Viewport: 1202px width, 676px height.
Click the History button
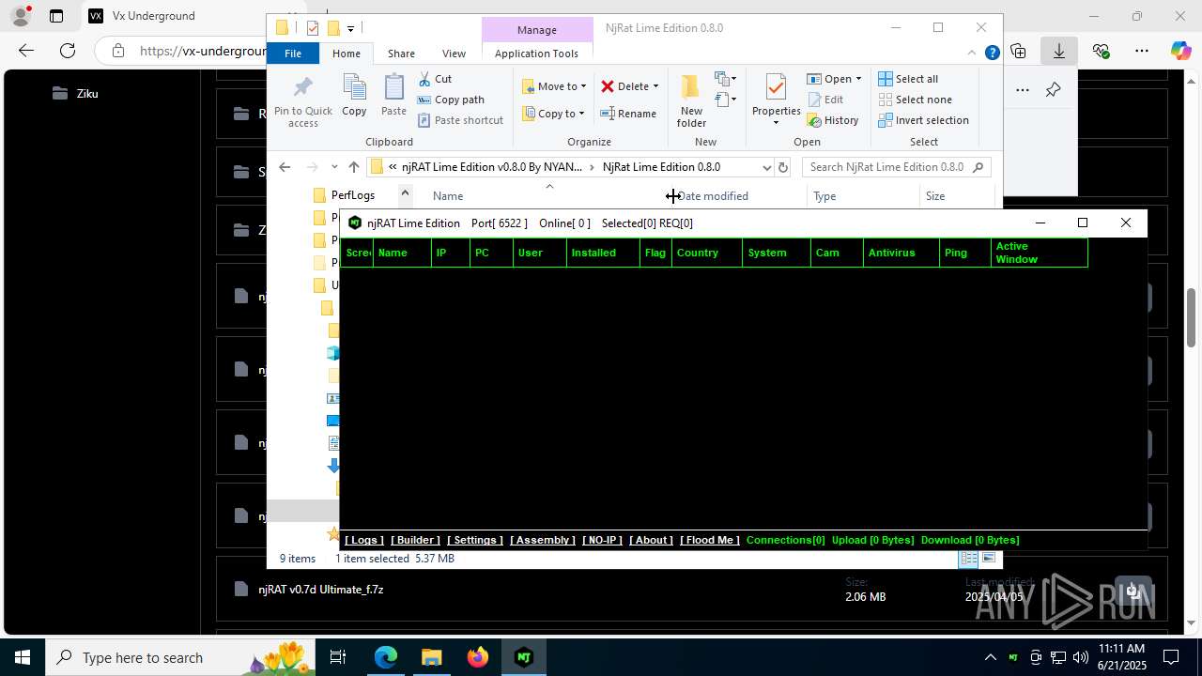click(x=833, y=120)
